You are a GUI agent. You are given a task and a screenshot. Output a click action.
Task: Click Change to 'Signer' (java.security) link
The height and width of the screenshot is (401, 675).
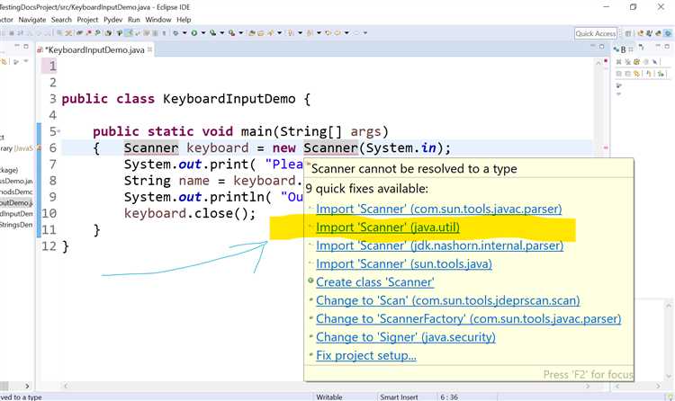coord(406,337)
